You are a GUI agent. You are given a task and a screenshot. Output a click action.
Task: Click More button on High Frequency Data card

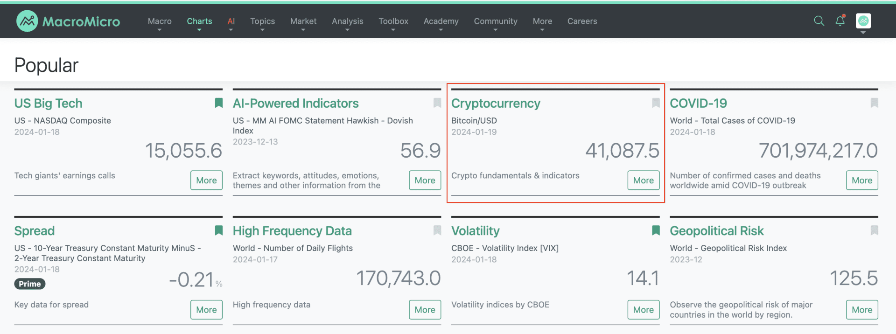(425, 310)
